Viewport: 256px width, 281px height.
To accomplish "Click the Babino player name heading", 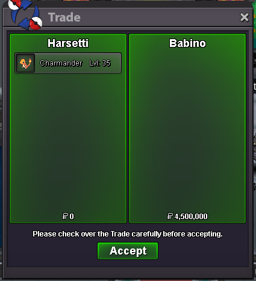I will [x=187, y=43].
